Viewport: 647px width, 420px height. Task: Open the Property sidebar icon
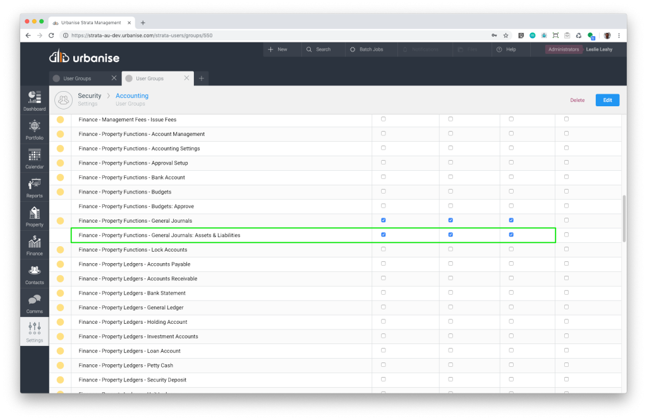[34, 216]
